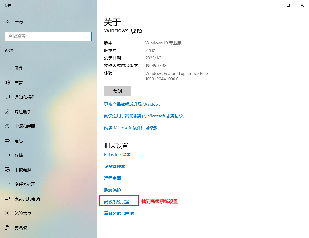
Task: Click the 重命名这台电脑 link
Action: point(119,214)
